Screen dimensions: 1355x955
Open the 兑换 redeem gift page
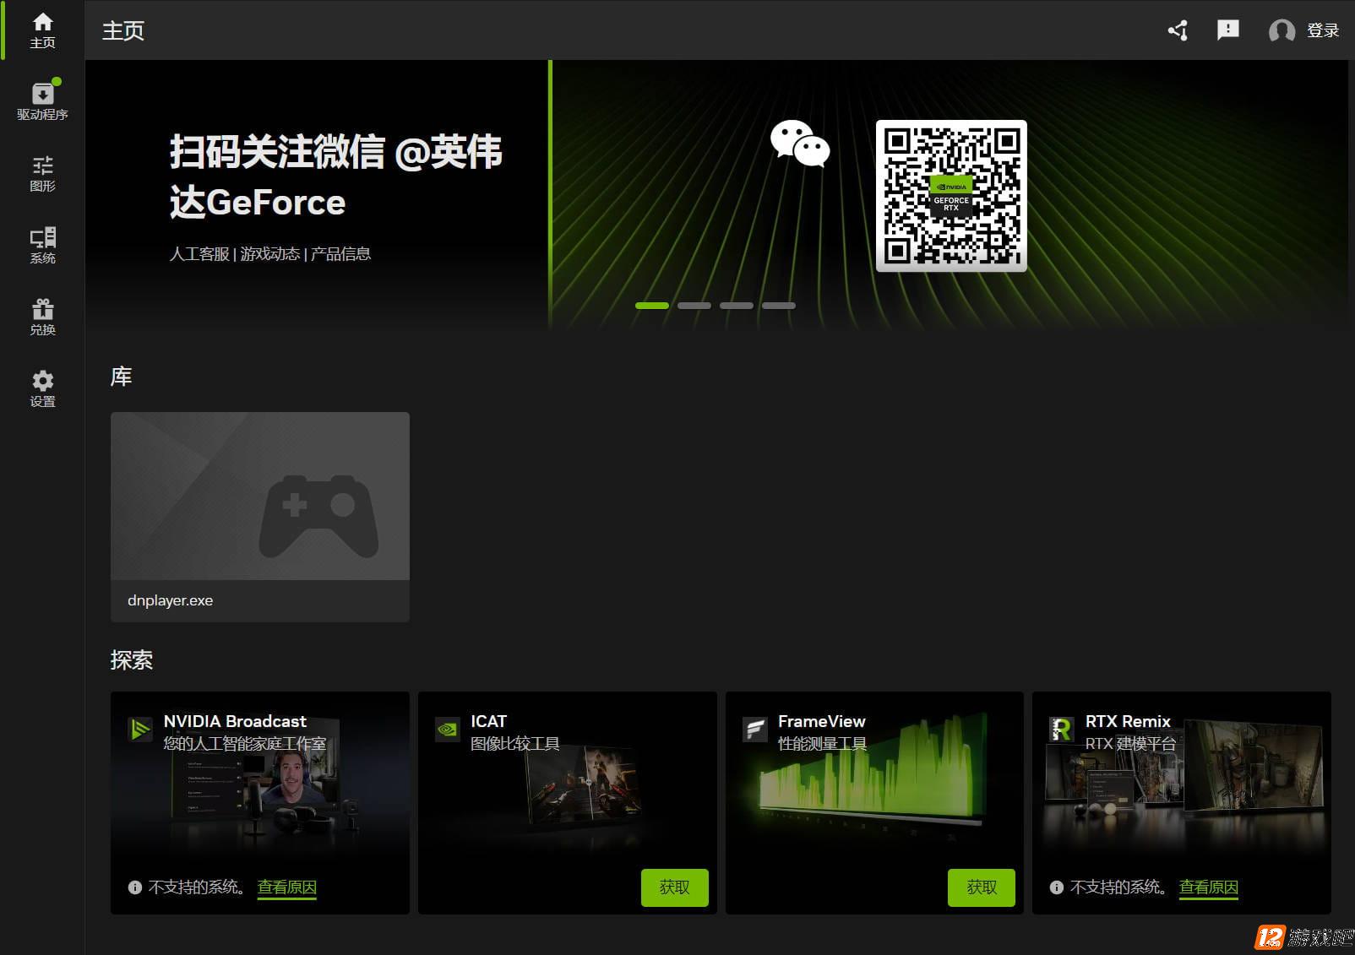pyautogui.click(x=42, y=317)
